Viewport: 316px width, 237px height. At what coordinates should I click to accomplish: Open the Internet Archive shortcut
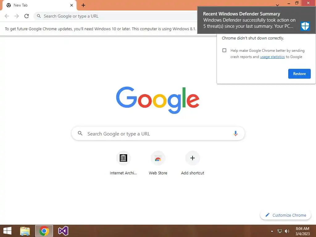123,163
